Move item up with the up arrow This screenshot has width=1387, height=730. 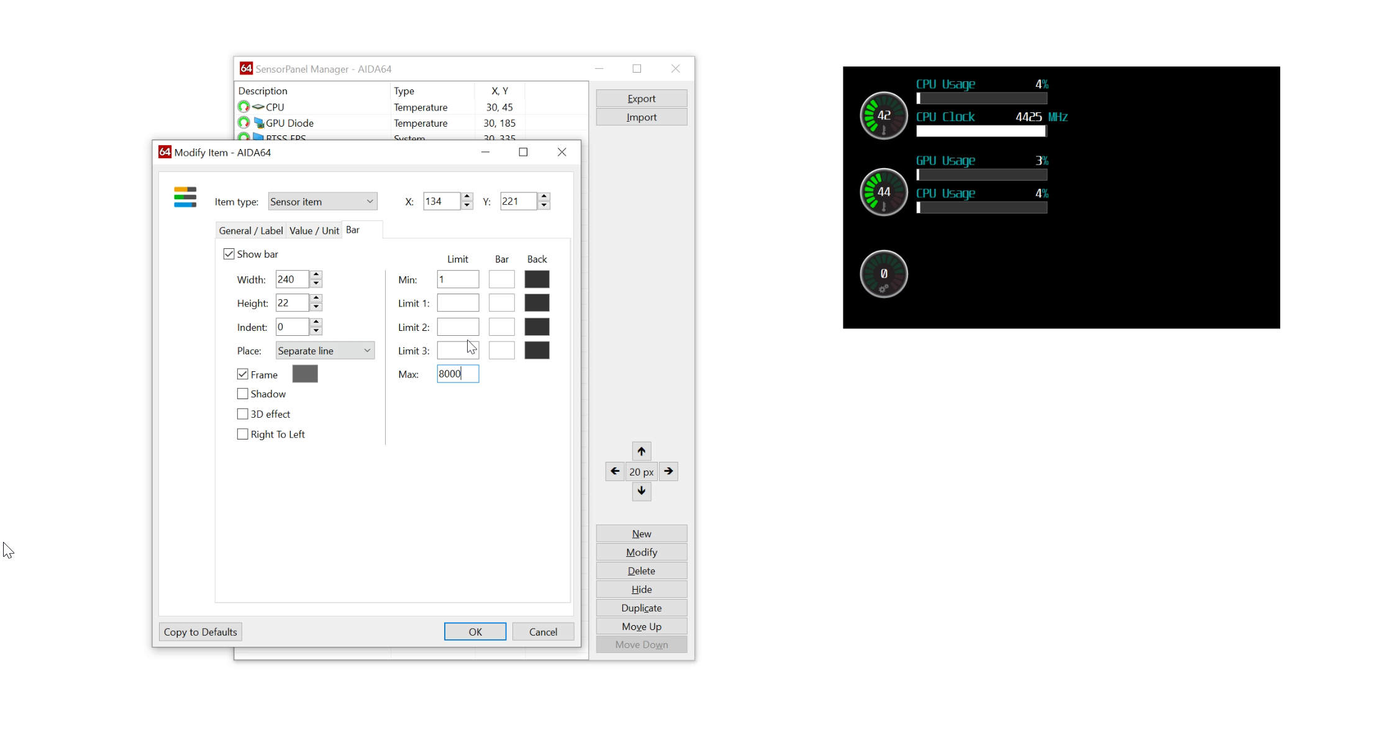[x=642, y=451]
